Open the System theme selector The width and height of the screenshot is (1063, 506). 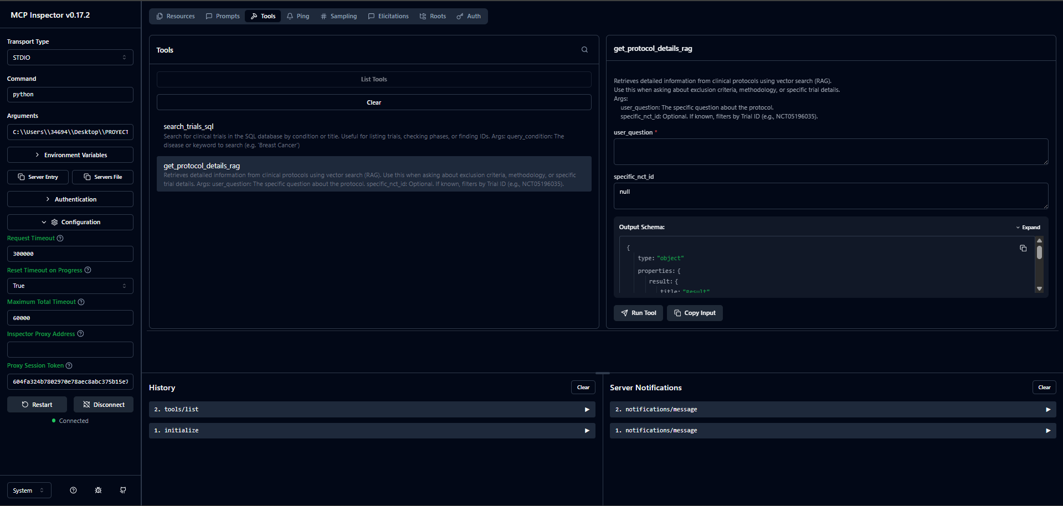click(29, 490)
